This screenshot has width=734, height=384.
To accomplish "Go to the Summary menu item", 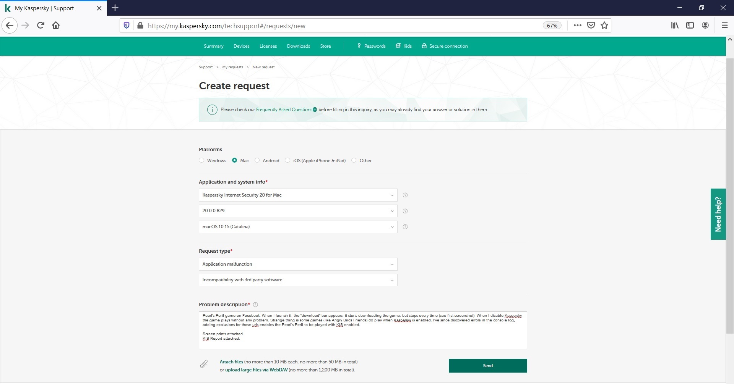I will pyautogui.click(x=214, y=46).
